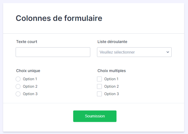
Task: Click the chevron arrow in Liste déroulante
Action: (168, 52)
